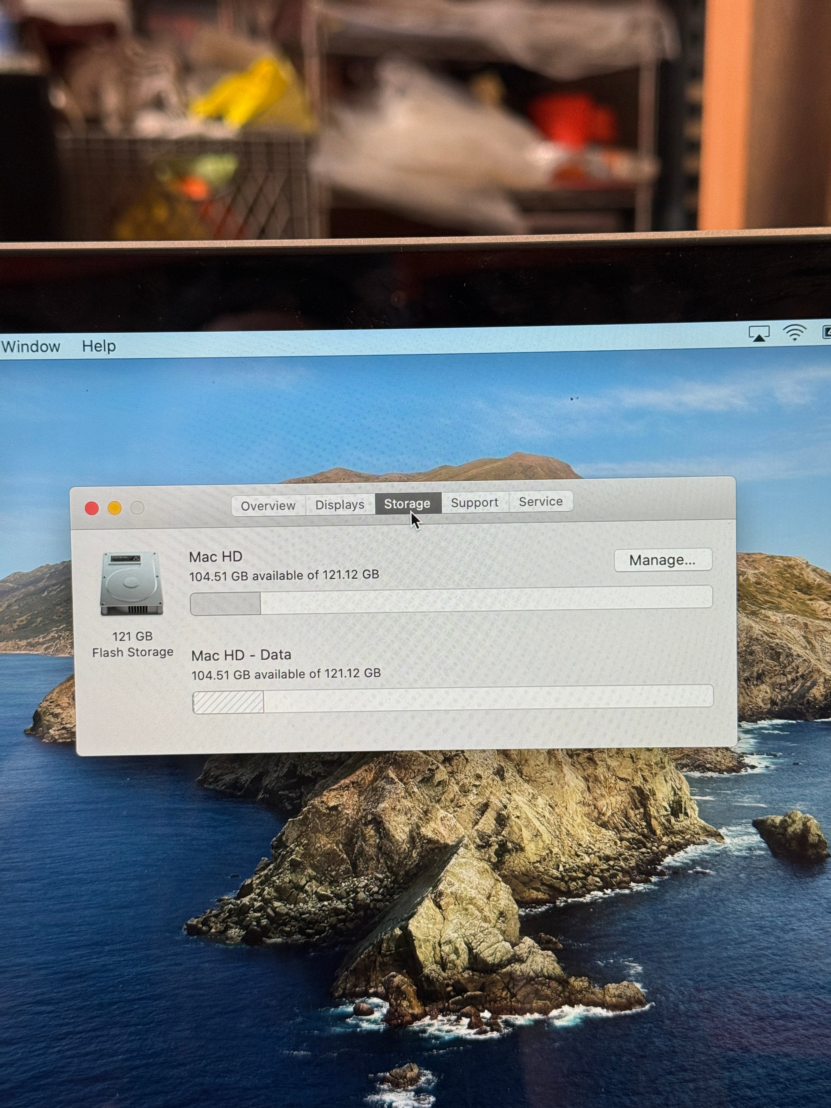Click available space text under Mac HD
The width and height of the screenshot is (831, 1108).
pos(284,575)
